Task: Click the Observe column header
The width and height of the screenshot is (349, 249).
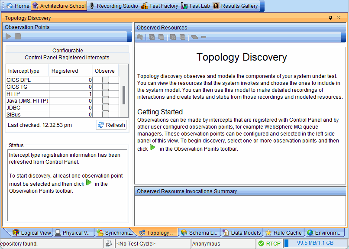Action: (105, 71)
